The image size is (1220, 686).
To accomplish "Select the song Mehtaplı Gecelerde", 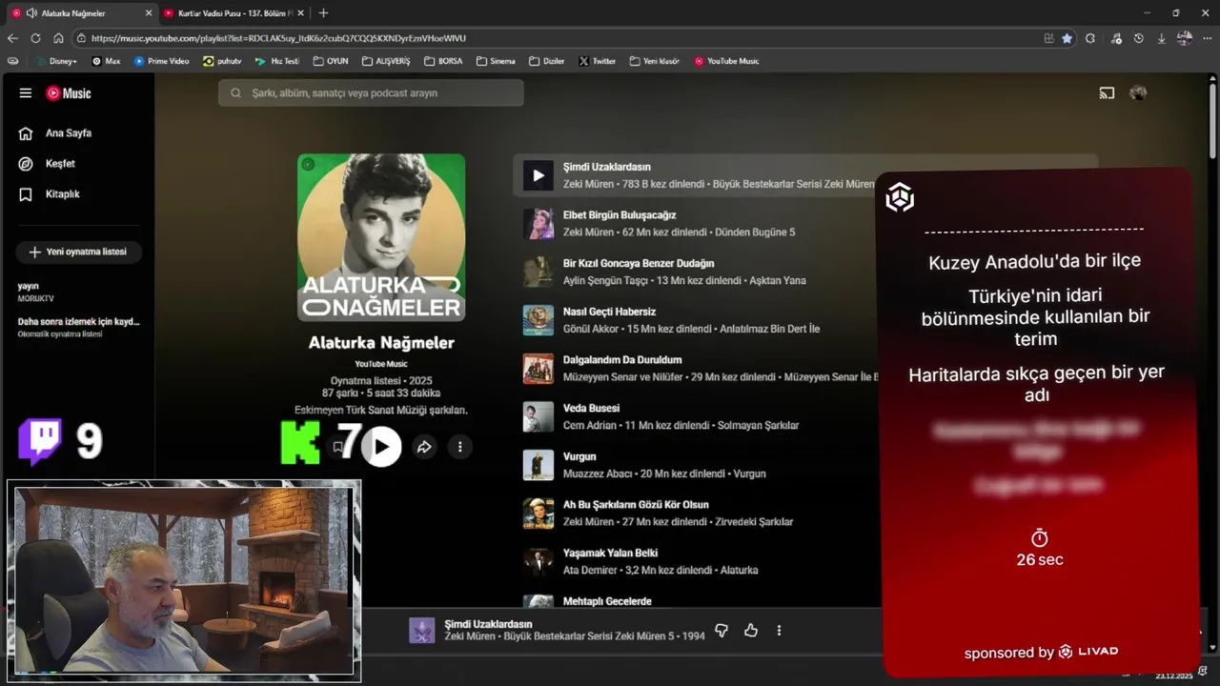I will click(x=607, y=601).
